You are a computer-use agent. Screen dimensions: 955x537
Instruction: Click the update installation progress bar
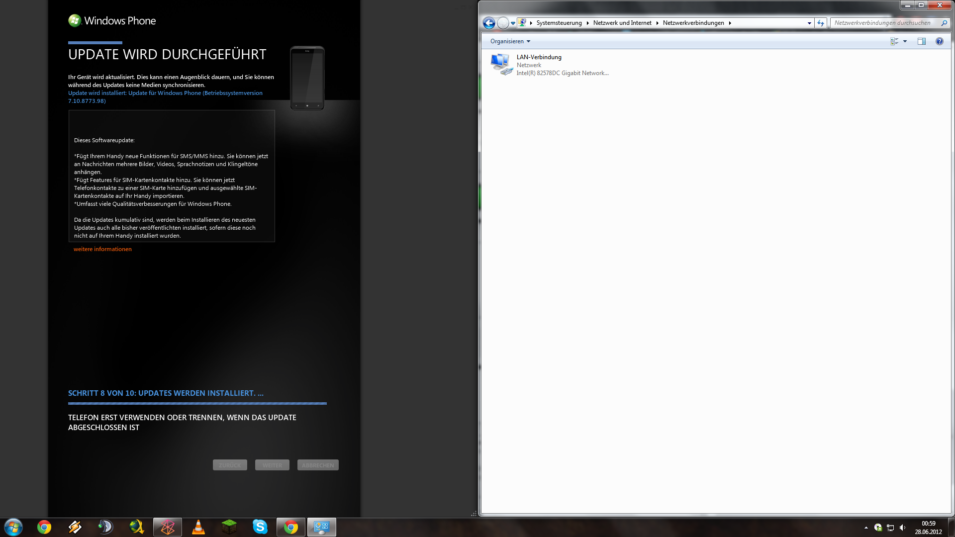[197, 403]
